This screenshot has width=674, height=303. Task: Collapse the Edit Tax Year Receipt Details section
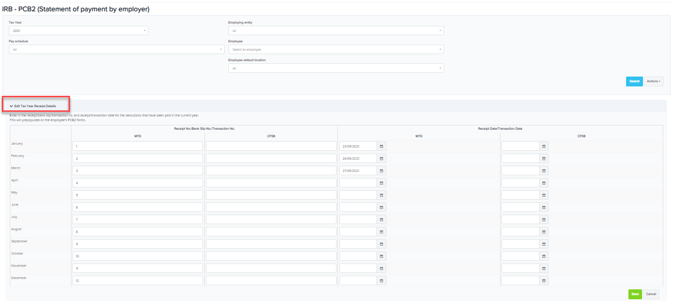tap(35, 106)
